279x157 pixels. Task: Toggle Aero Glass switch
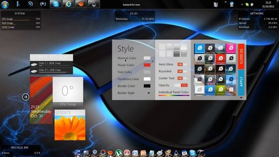tap(182, 64)
